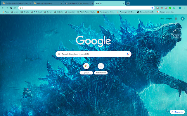187x116 pixels.
Task: Open the PHP Script bookmark folder
Action: click(36, 12)
